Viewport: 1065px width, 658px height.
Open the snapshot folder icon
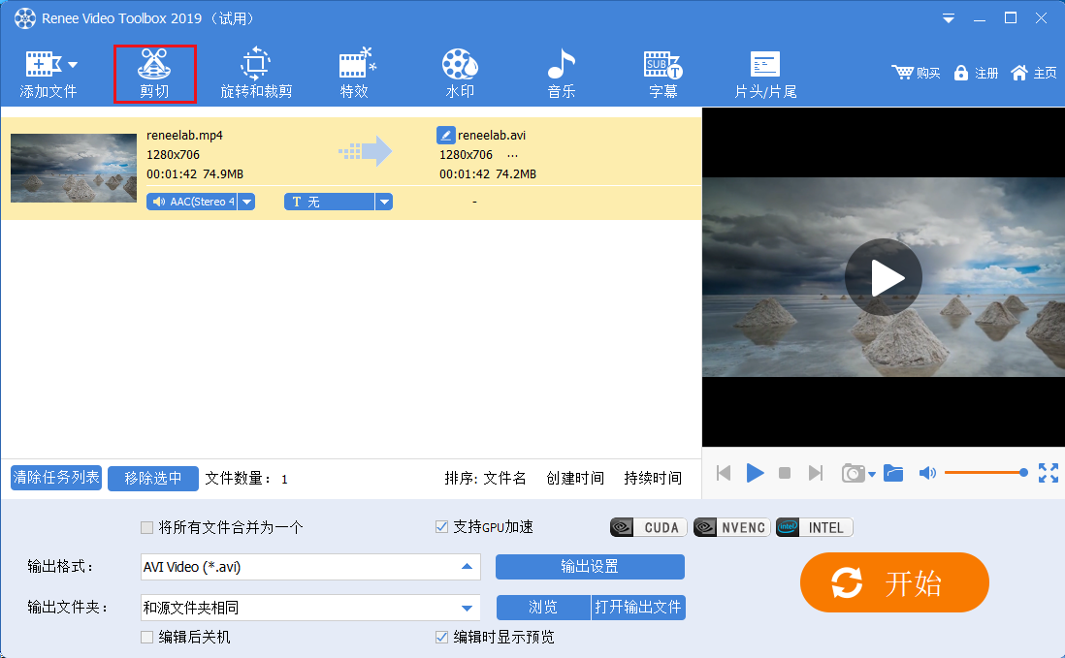pos(893,473)
